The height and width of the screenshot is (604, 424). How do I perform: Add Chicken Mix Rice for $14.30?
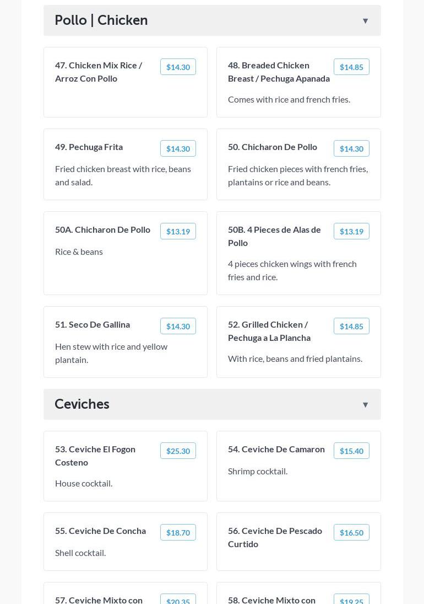[x=178, y=67]
